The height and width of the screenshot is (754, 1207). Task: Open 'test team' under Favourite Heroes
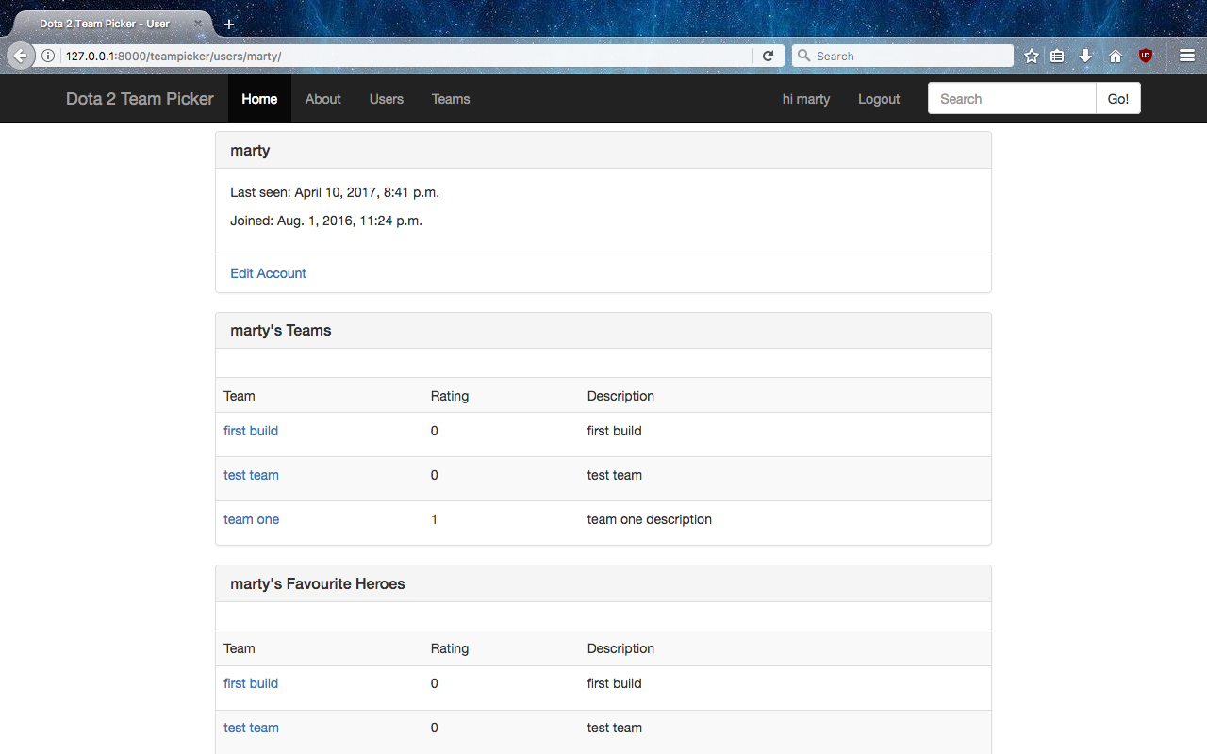tap(251, 728)
